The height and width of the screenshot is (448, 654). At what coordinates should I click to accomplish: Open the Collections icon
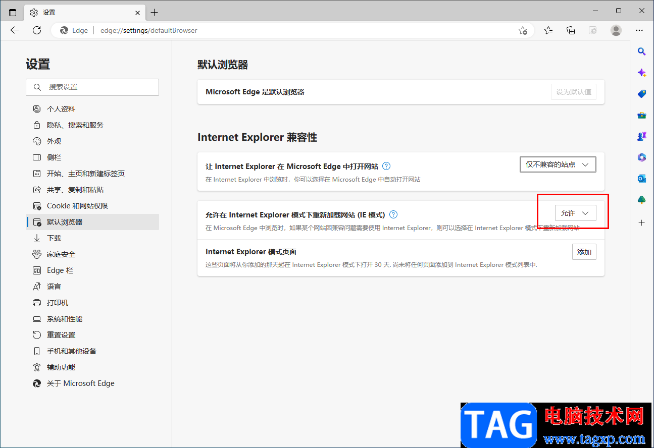(571, 30)
